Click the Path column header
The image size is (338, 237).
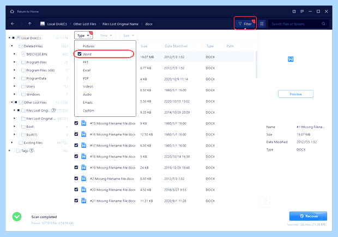[230, 46]
